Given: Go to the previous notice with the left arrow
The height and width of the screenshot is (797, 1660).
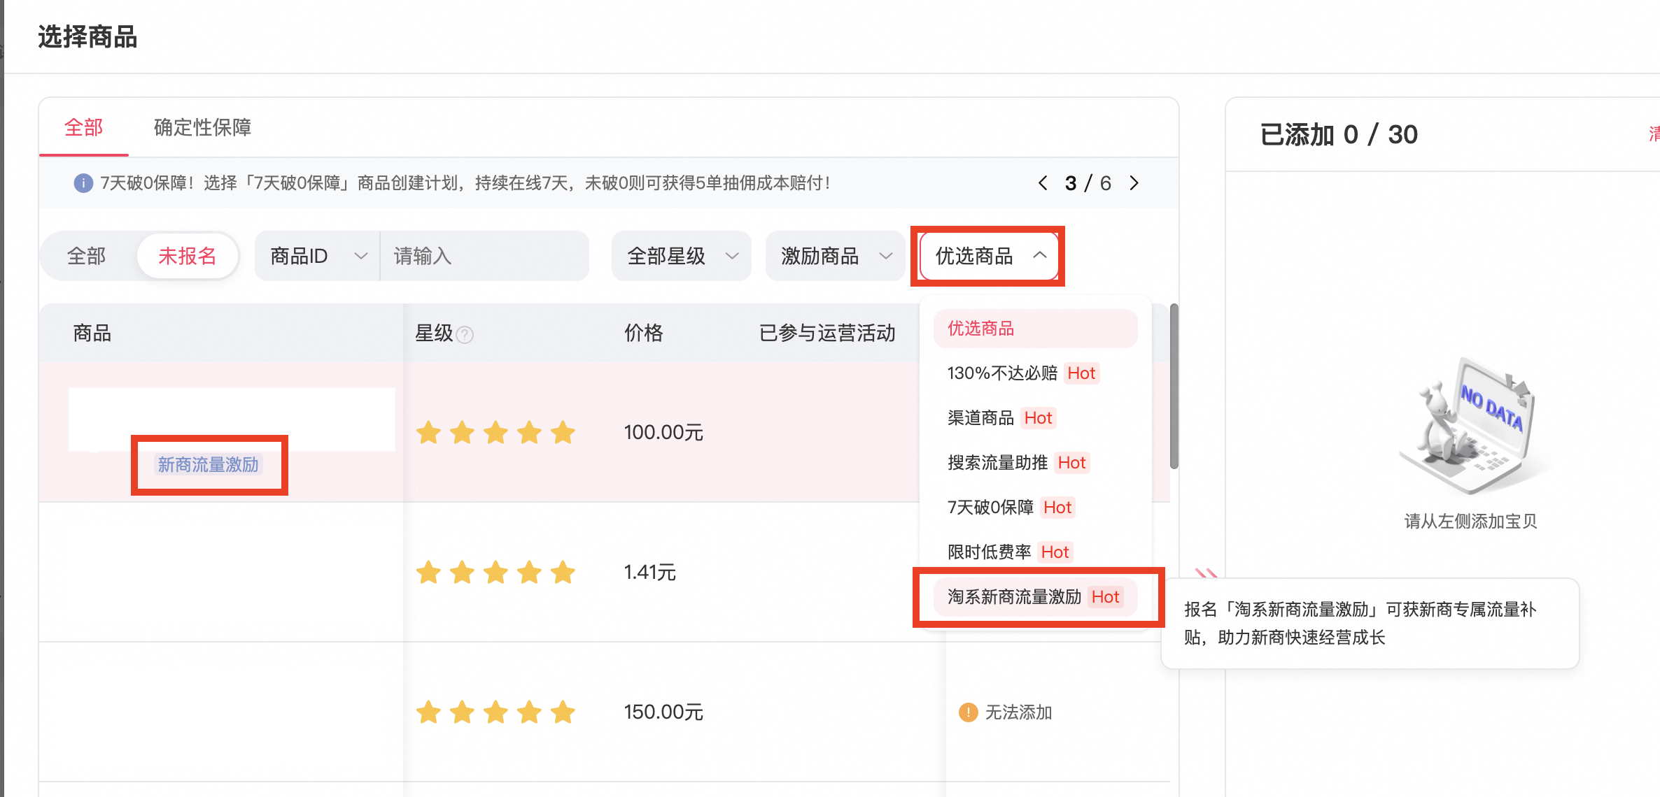Looking at the screenshot, I should (x=1043, y=183).
